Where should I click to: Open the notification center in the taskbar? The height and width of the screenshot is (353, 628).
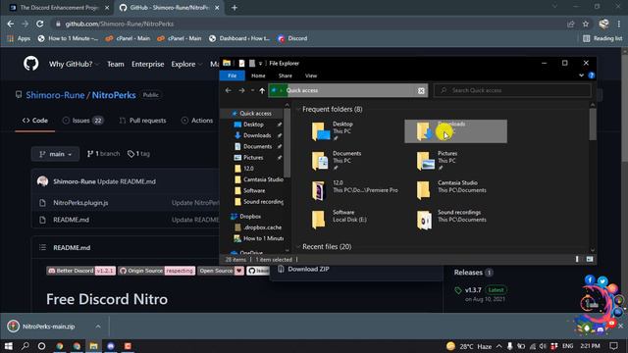tap(613, 346)
